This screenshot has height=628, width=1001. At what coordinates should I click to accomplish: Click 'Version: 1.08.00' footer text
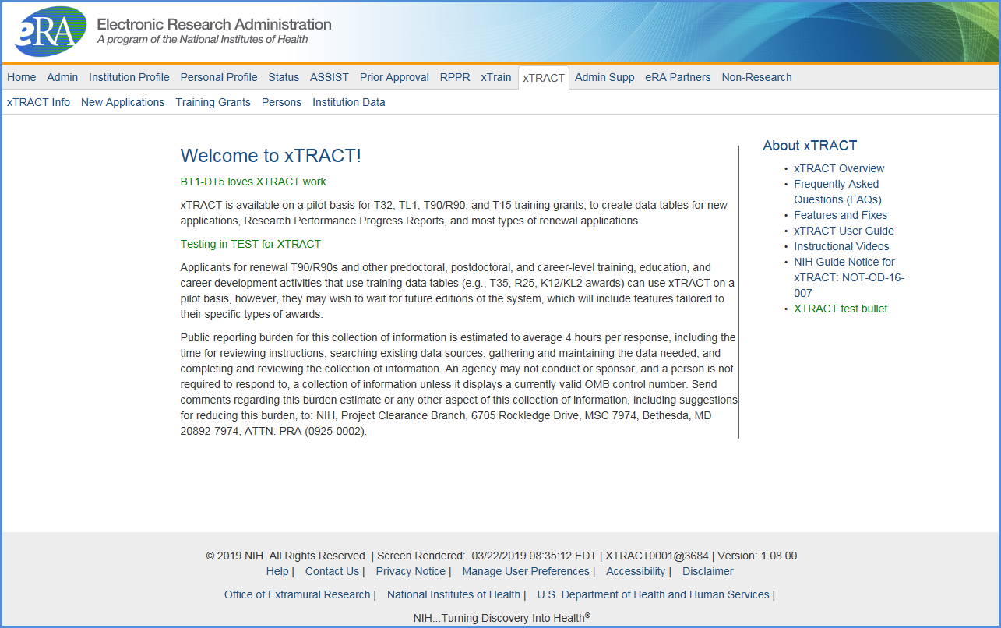coord(757,556)
